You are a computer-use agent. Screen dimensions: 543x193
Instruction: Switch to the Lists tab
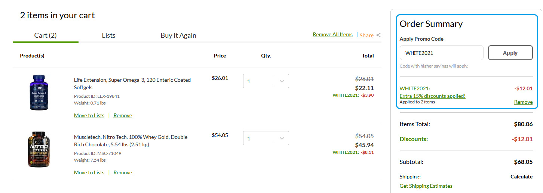point(108,35)
